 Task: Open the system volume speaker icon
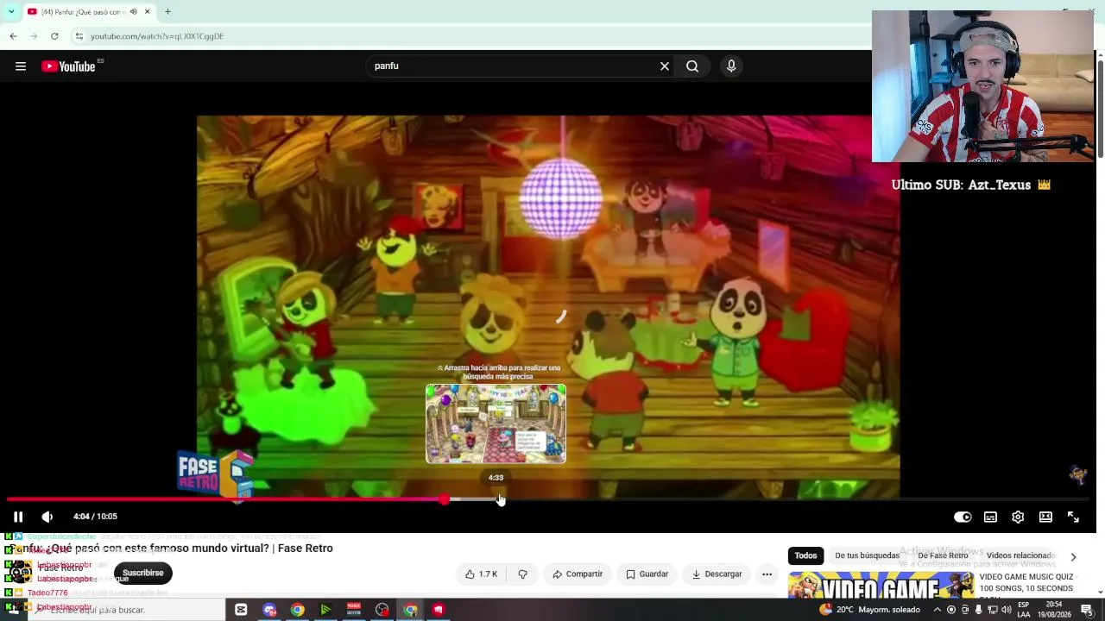(x=1007, y=610)
